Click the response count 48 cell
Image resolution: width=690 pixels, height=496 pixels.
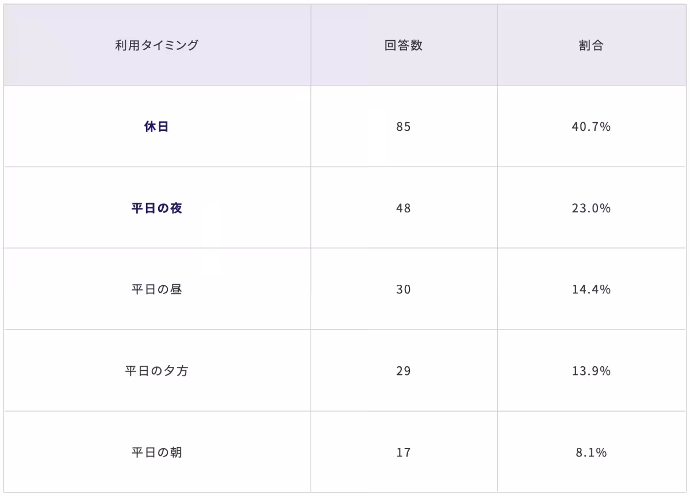[x=404, y=208]
